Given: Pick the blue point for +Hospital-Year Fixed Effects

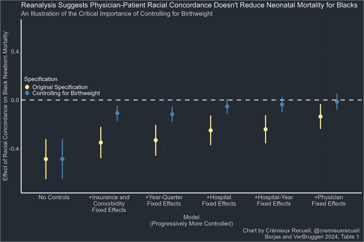Looking at the screenshot, I should coord(282,104).
